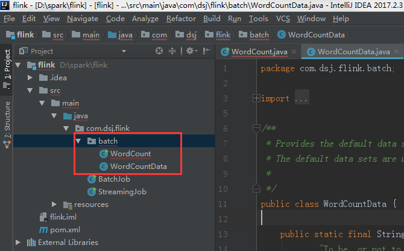Screen dimensions: 404x251
Task: Click Scroll from Source target icon
Action: coord(159,51)
